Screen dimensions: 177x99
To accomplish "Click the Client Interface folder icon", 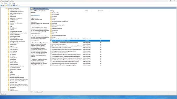I will (x=51, y=13).
